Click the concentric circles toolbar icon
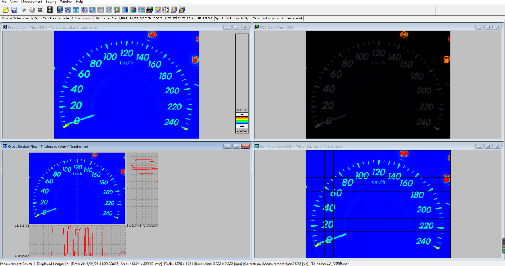505x266 pixels. click(92, 10)
